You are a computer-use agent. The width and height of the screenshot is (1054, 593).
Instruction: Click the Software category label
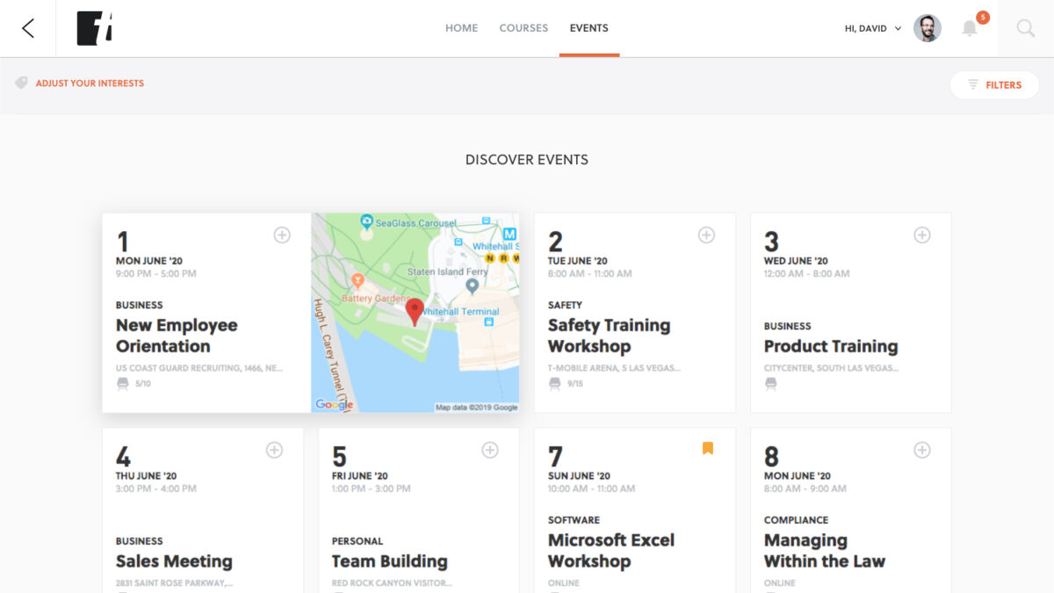click(x=574, y=520)
